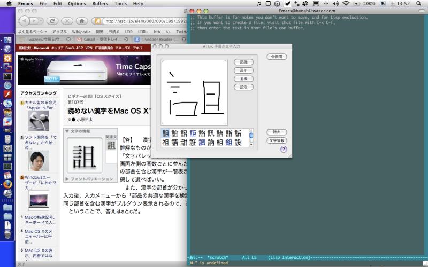Open the Edit menu
The height and width of the screenshot is (267, 428).
coord(58,4)
